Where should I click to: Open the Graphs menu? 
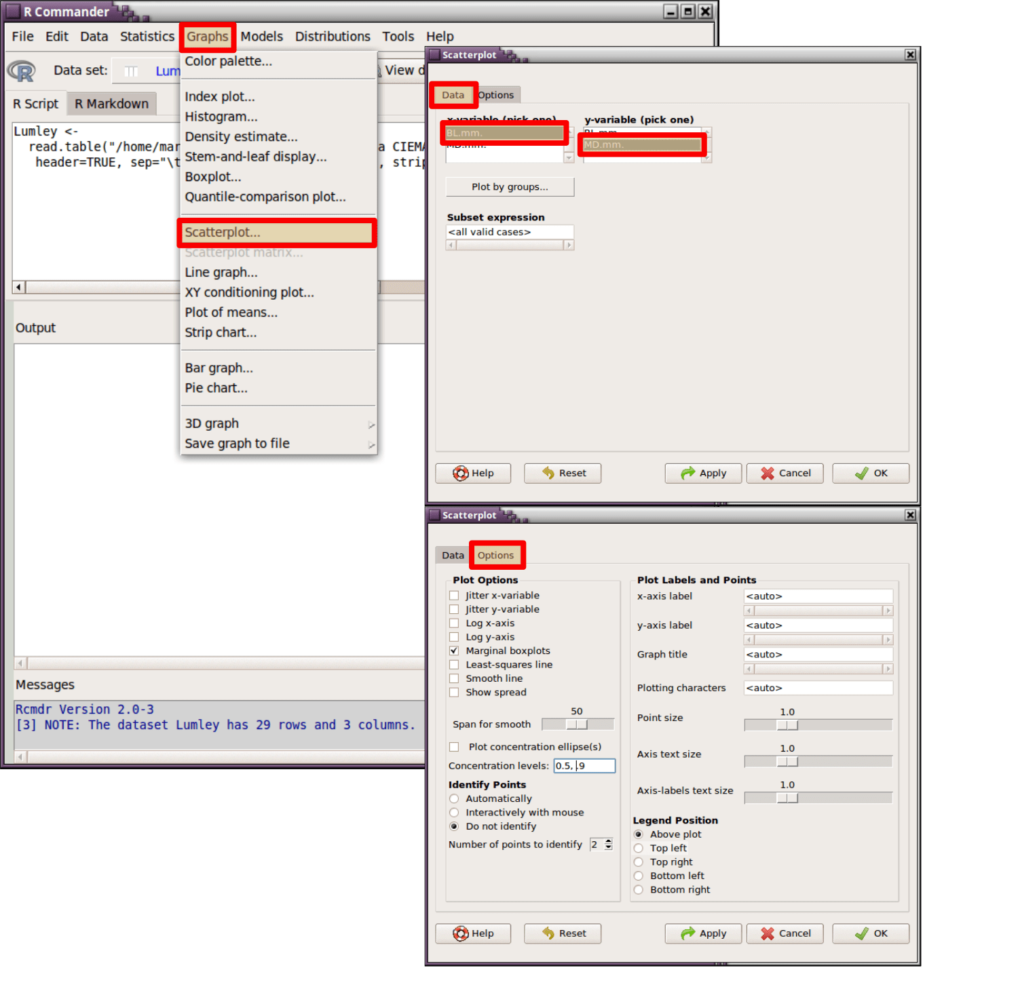click(x=208, y=37)
